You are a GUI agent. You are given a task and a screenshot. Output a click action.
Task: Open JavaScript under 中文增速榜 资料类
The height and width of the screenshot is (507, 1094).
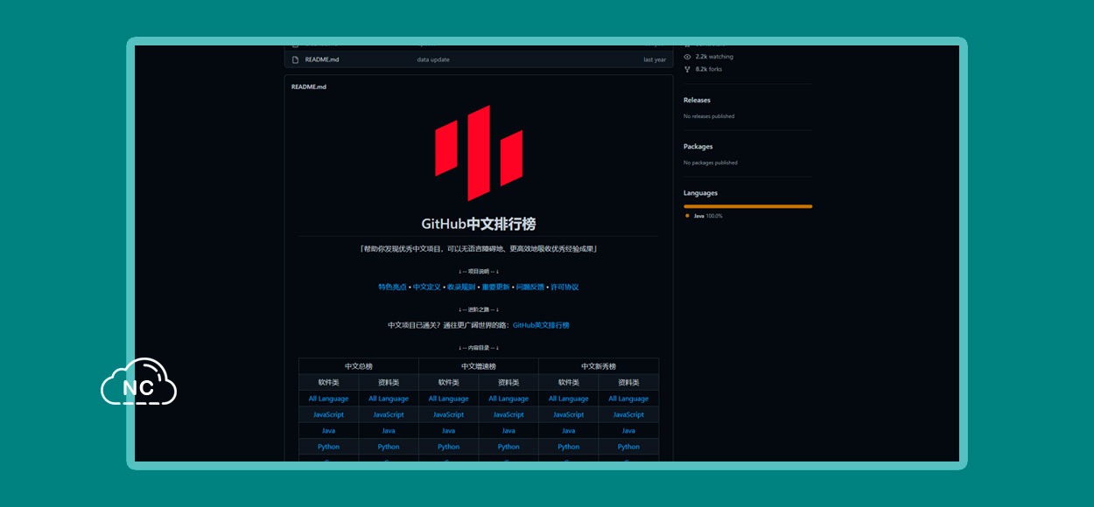click(508, 414)
